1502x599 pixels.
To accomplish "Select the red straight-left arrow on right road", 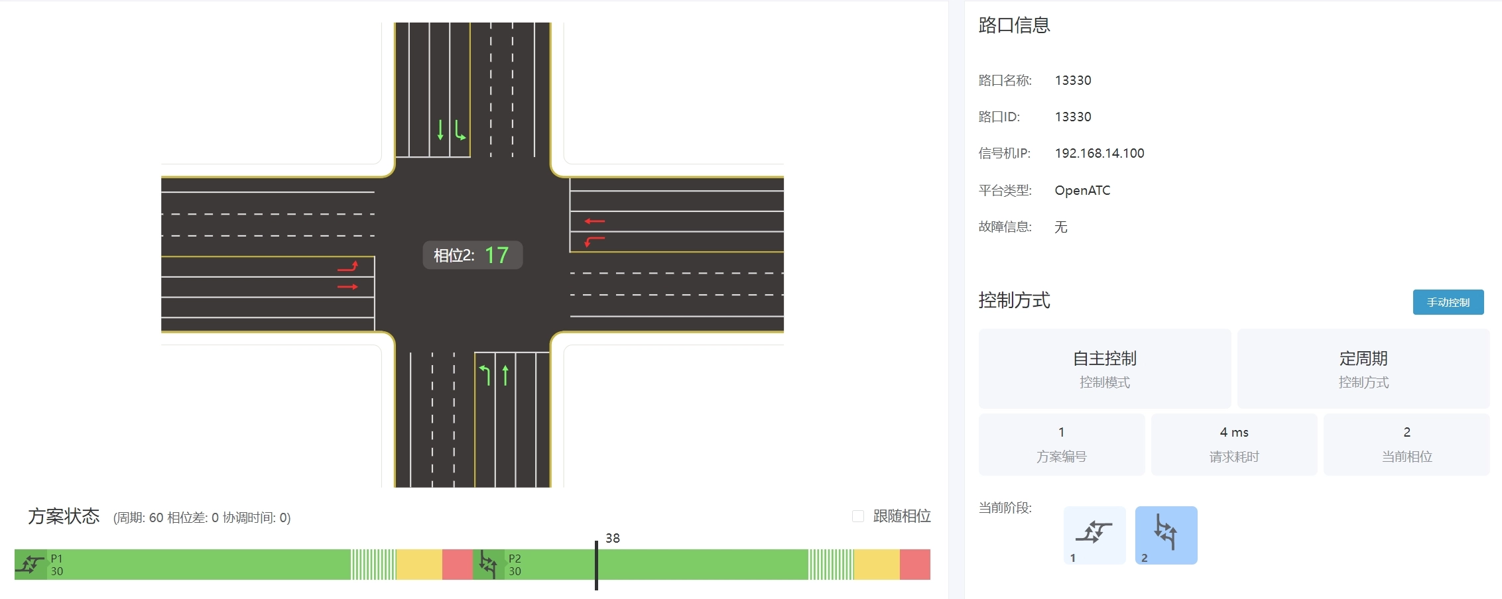I will coord(594,221).
